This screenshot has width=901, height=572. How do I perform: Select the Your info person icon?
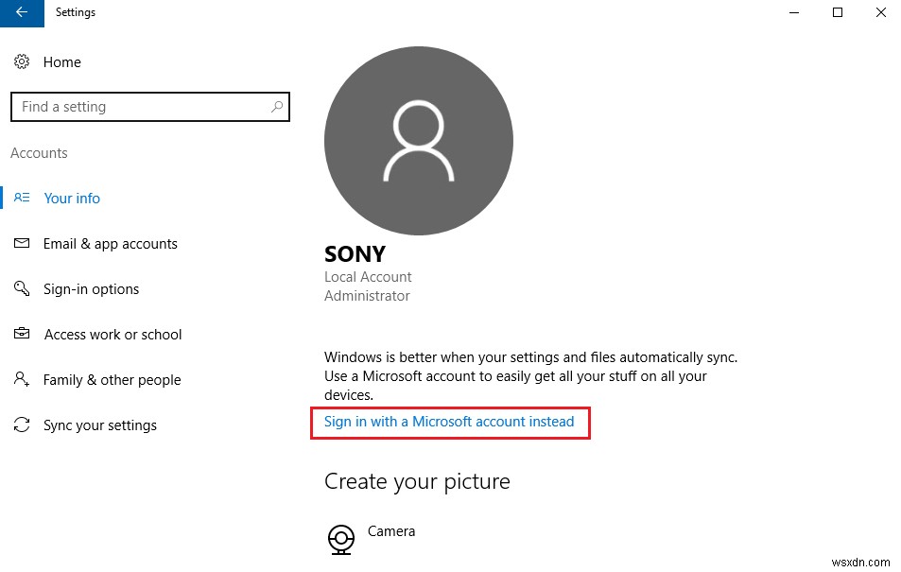[22, 198]
